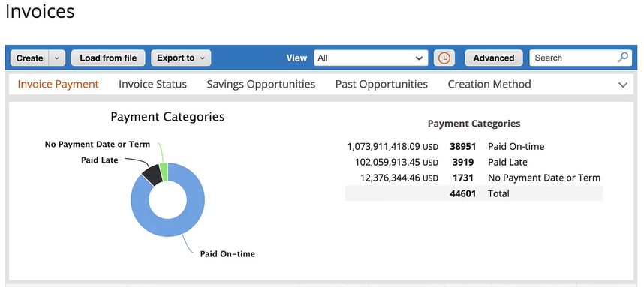Image resolution: width=644 pixels, height=287 pixels.
Task: Click the 38951 invoice count
Action: tap(462, 146)
